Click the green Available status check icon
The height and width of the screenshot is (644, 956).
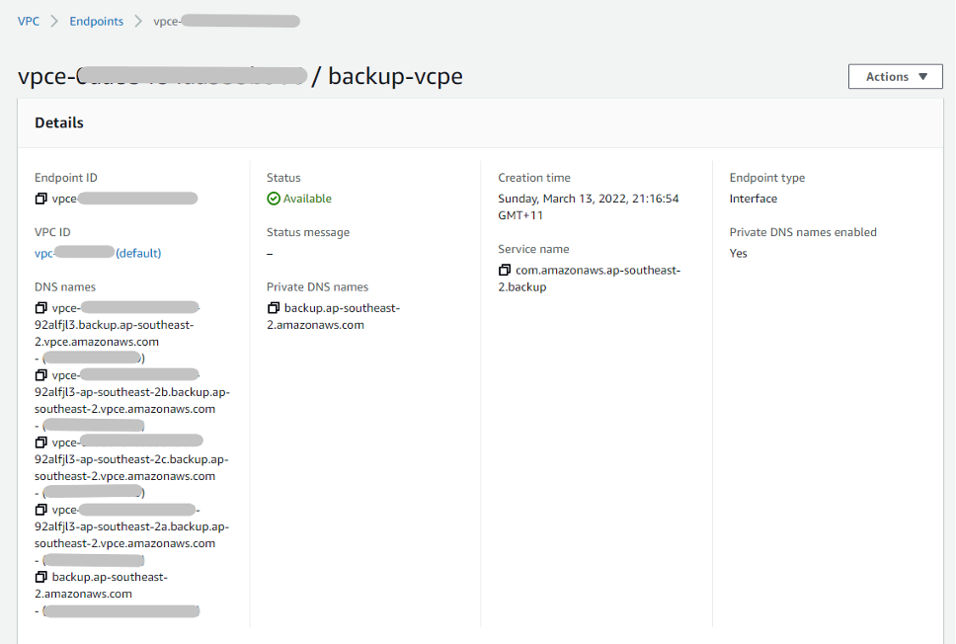point(274,198)
